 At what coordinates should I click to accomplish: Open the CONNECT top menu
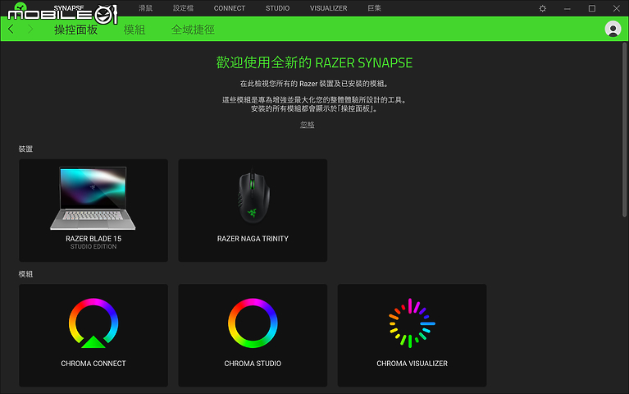click(x=229, y=8)
